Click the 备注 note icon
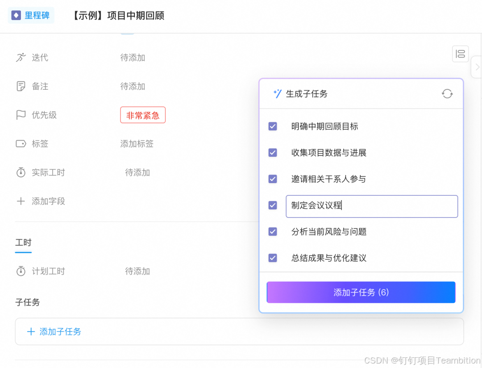Viewport: 482px width, 368px height. click(x=21, y=86)
